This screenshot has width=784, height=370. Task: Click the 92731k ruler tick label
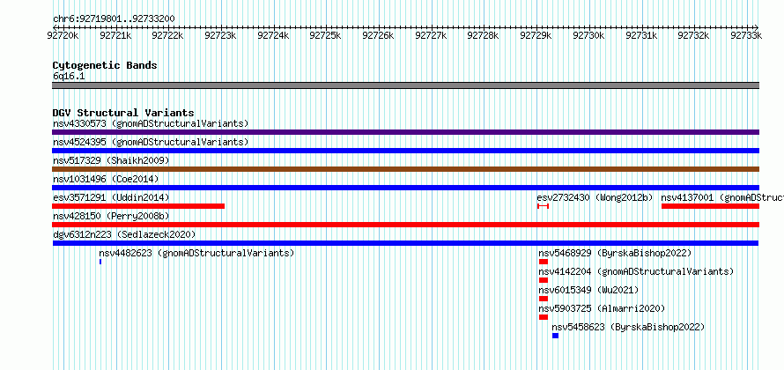641,35
